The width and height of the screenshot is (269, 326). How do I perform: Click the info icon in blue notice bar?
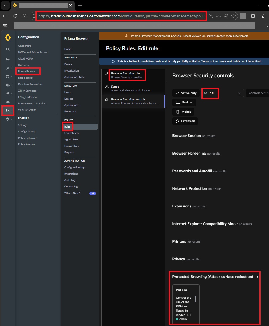113,61
